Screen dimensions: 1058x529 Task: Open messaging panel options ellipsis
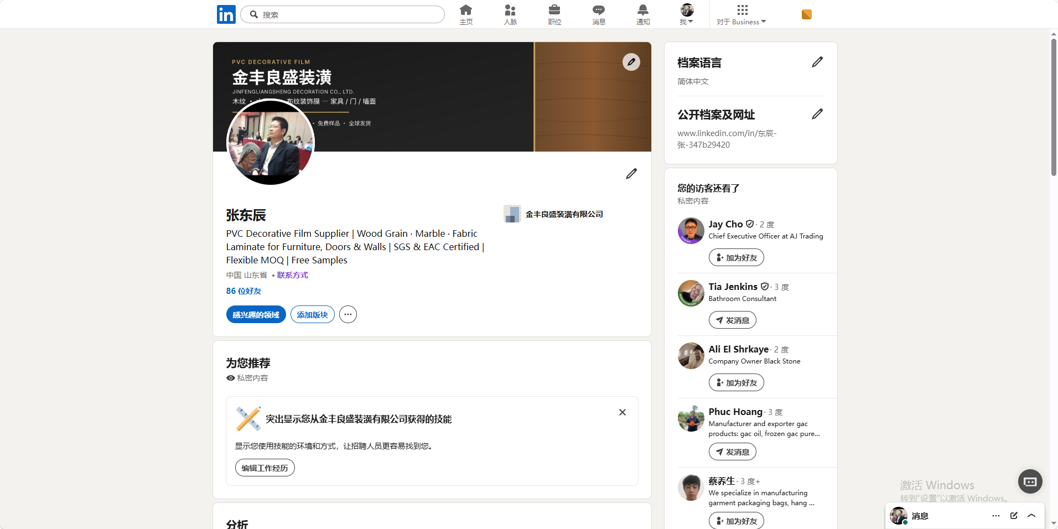tap(996, 516)
